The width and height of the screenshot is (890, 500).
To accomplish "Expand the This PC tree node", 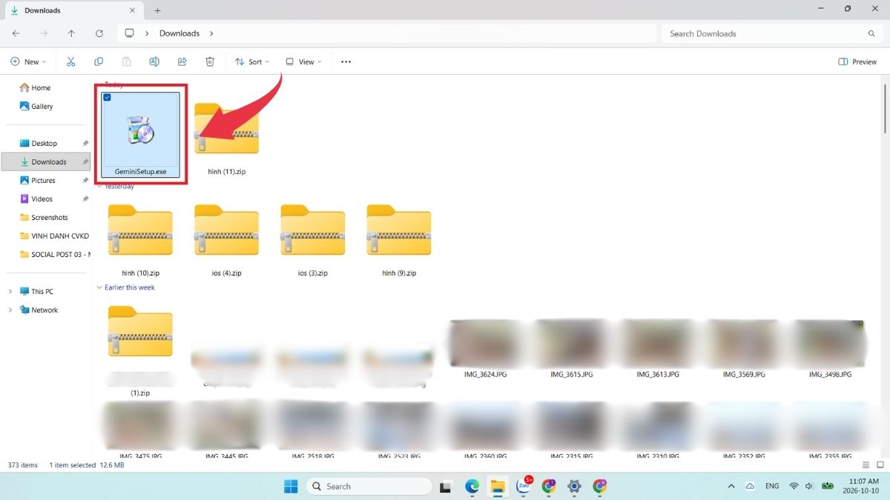I will pos(10,292).
